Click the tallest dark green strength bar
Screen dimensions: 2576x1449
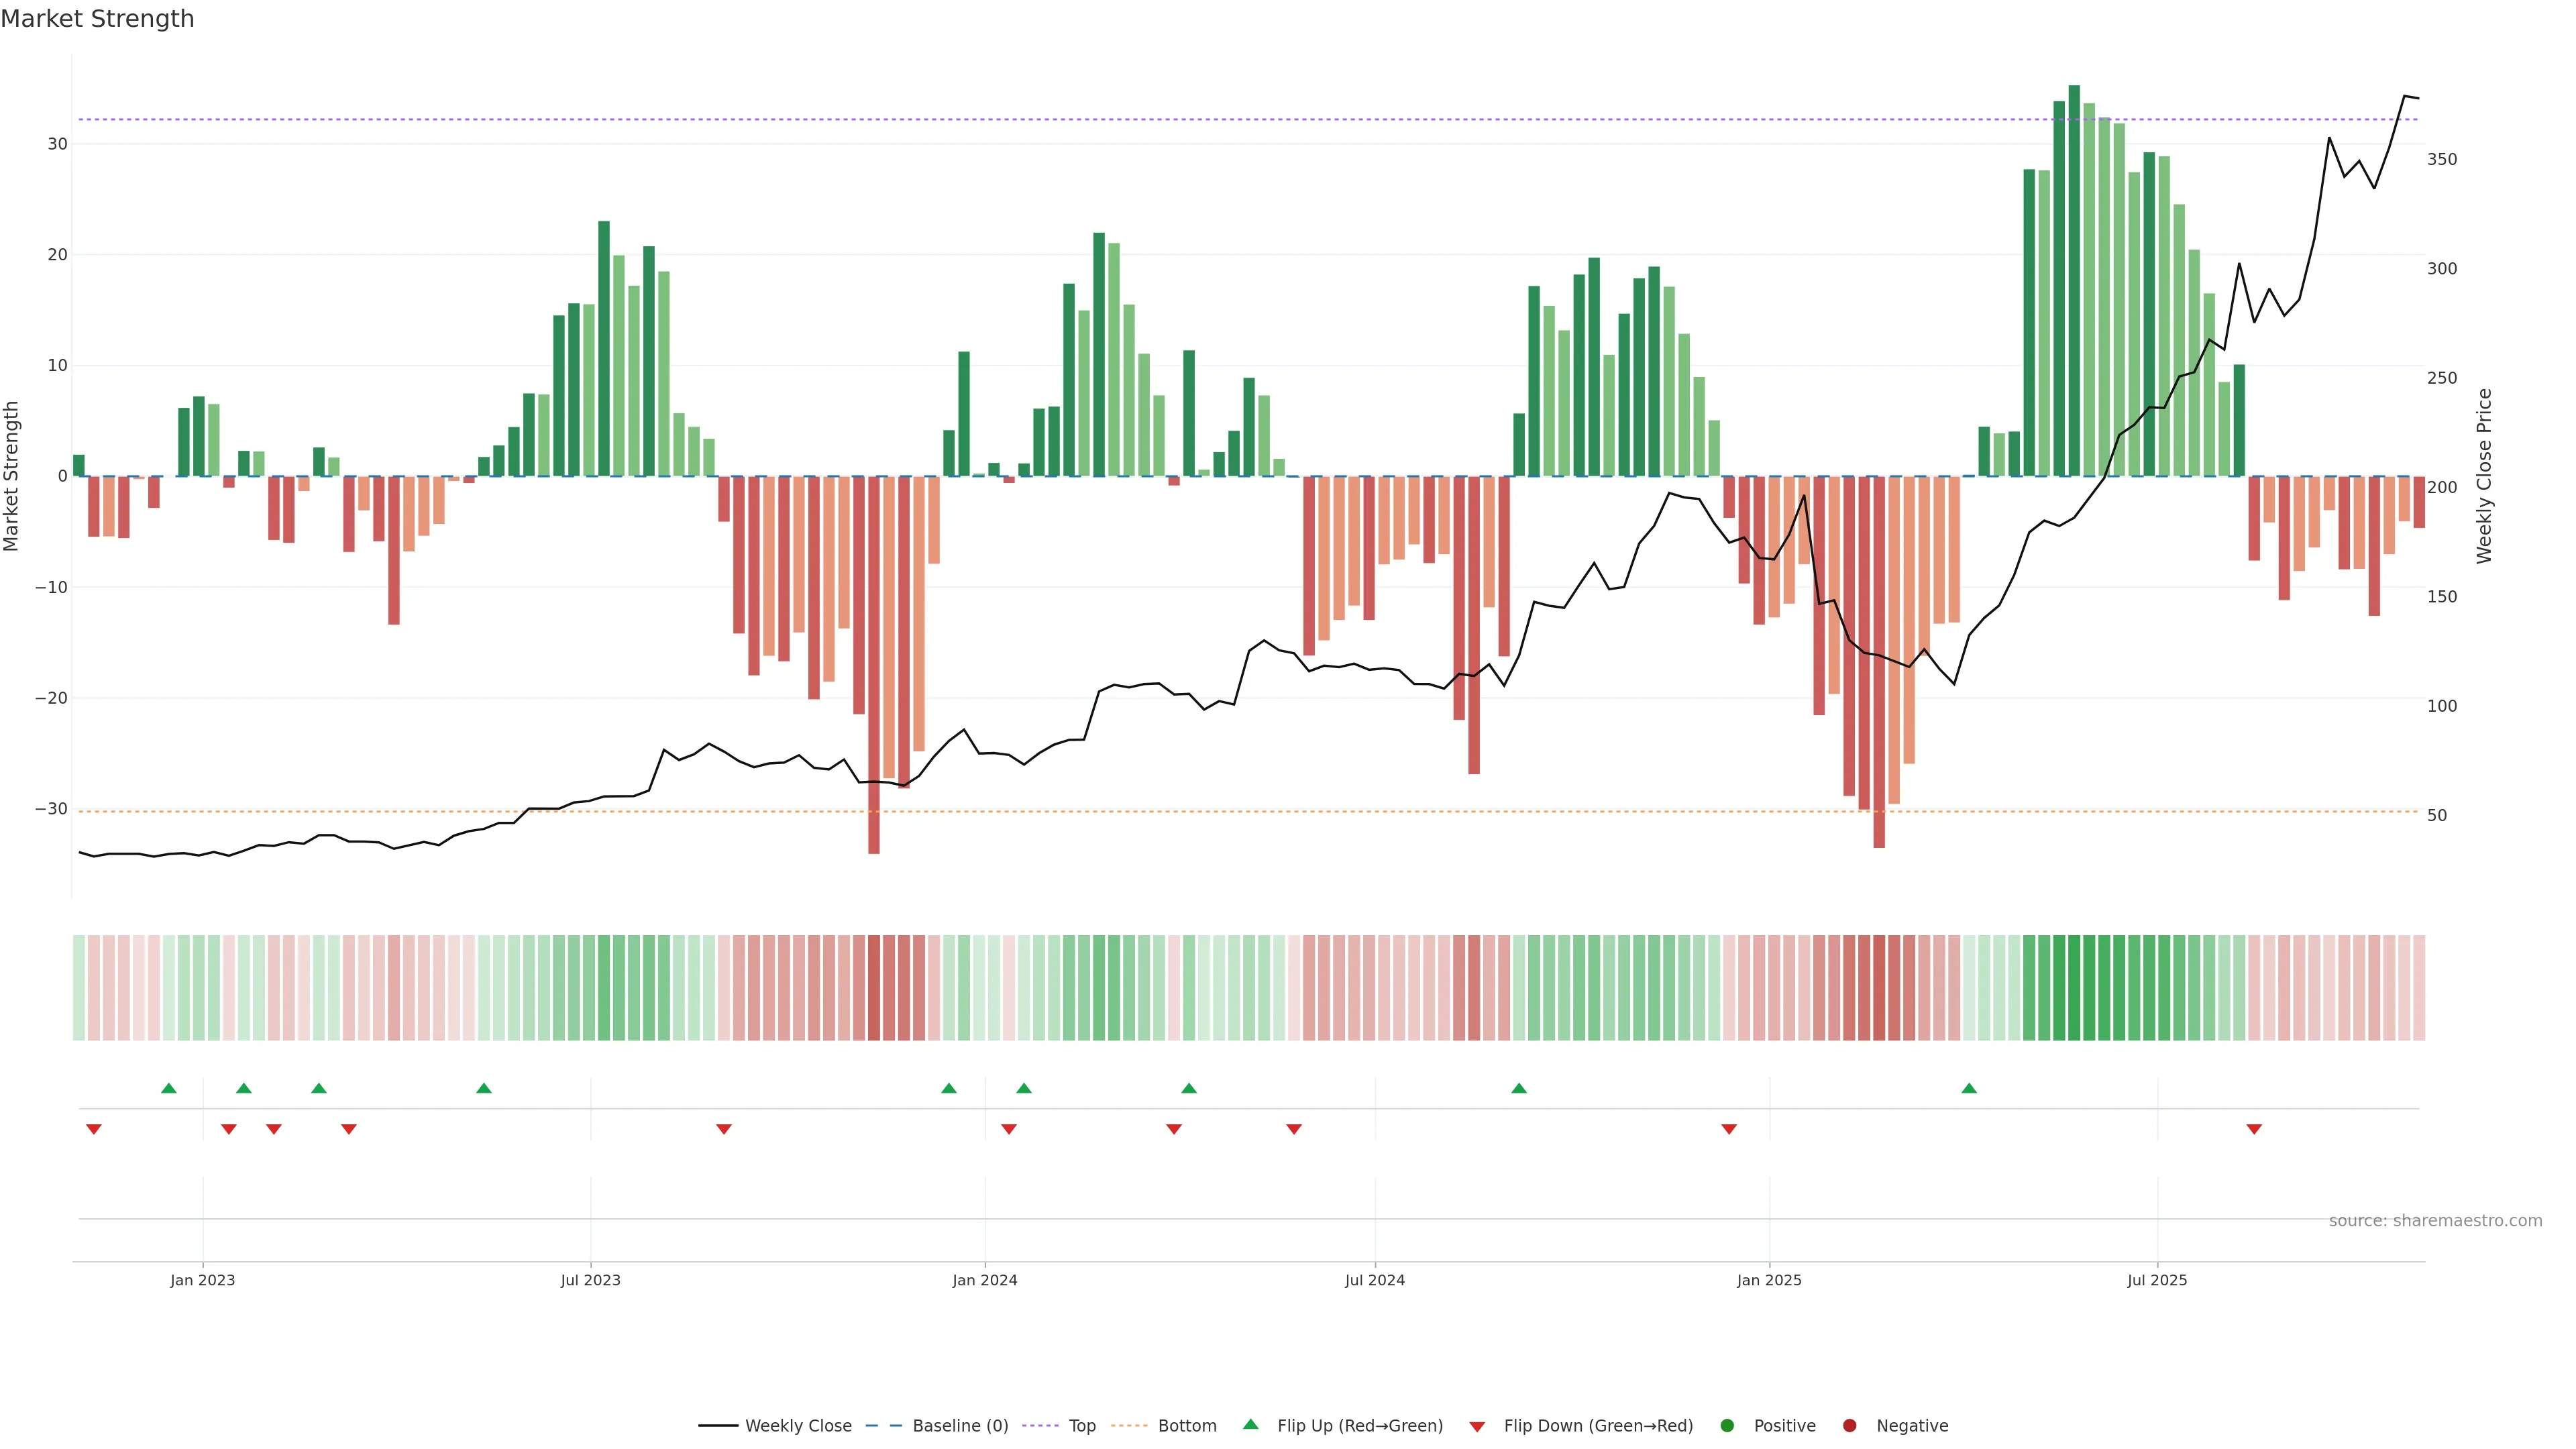(x=2074, y=280)
